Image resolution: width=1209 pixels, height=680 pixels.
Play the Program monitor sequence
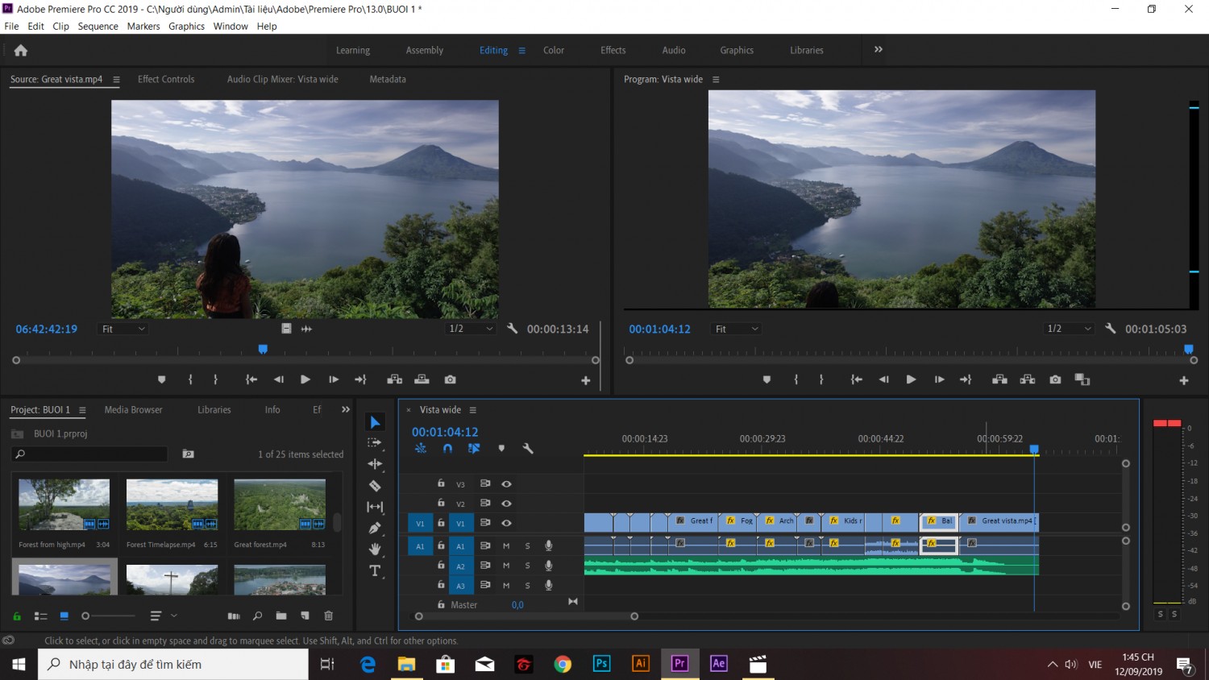911,379
